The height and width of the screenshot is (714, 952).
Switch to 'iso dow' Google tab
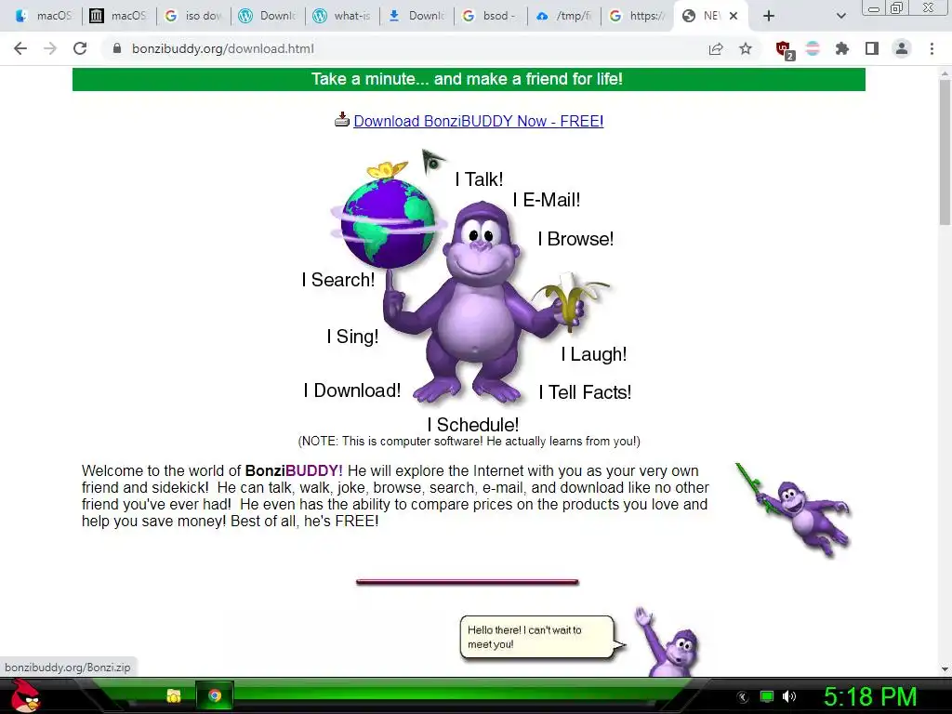(193, 16)
